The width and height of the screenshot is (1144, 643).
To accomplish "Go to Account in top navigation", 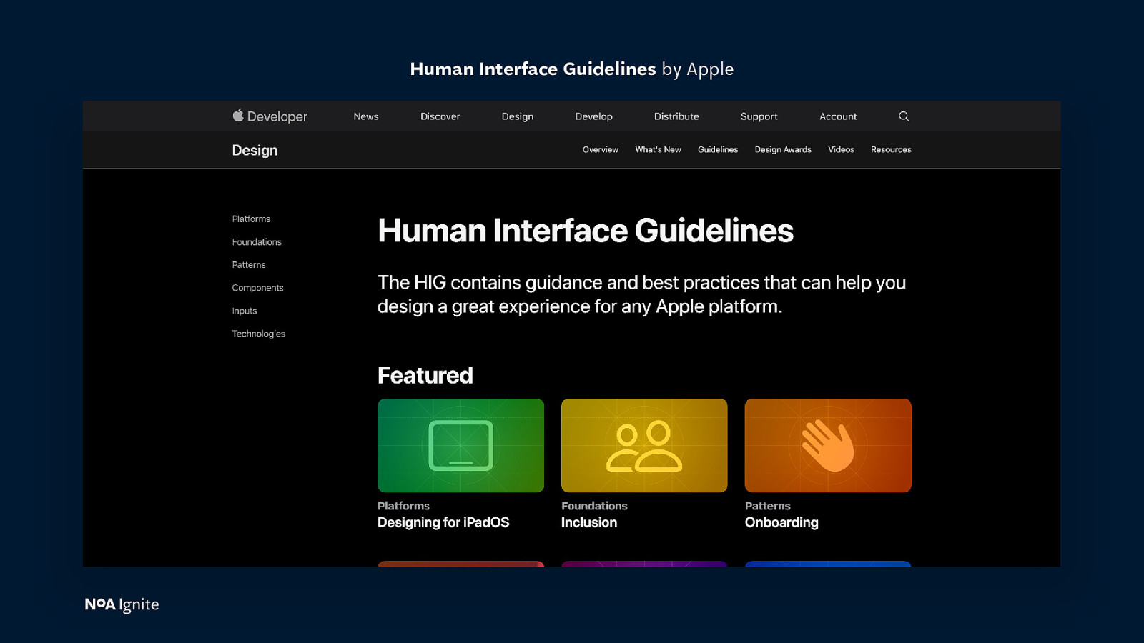I will [838, 116].
